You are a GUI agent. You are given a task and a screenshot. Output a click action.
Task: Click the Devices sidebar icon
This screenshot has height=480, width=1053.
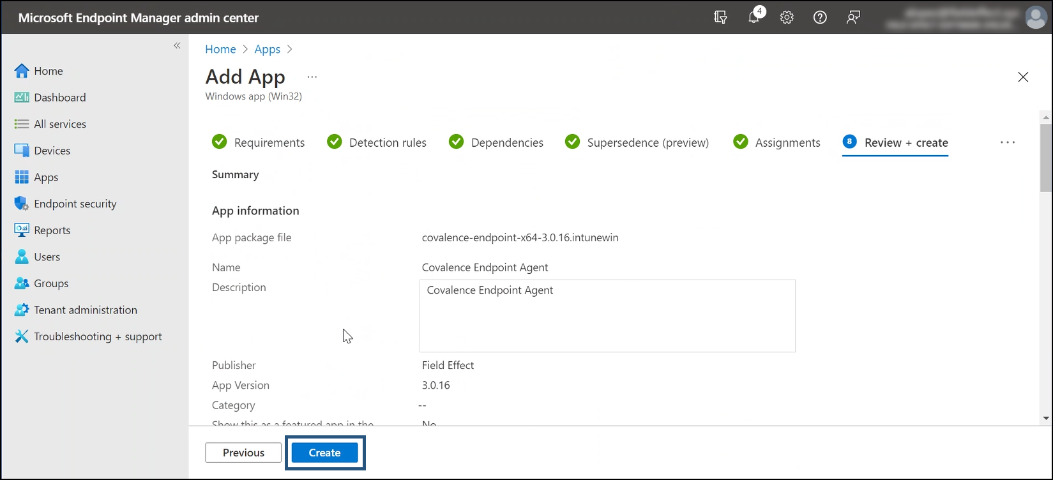pos(22,151)
